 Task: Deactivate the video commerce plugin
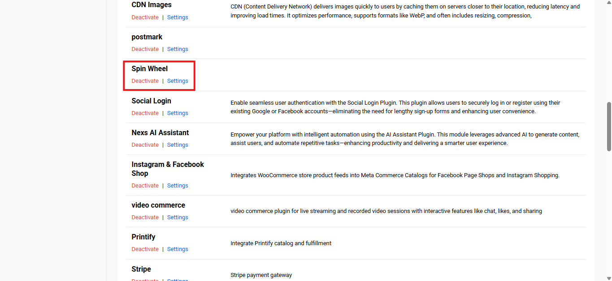[x=145, y=217]
